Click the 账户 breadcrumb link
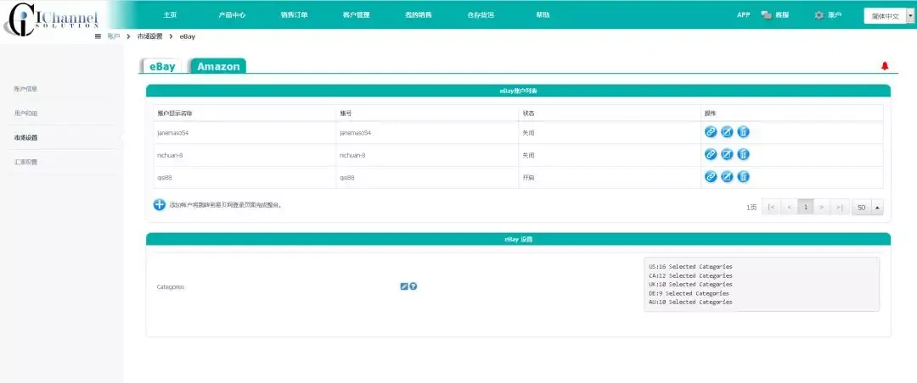Viewport: 917px width, 383px height. point(114,36)
